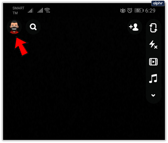This screenshot has width=168, height=143.
Task: Open the Bitmoji profile avatar
Action: click(x=14, y=27)
